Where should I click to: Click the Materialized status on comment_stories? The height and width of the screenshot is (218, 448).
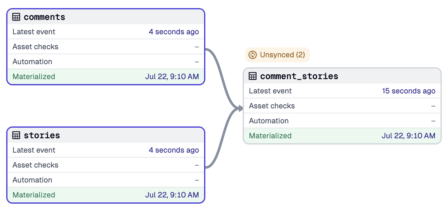pyautogui.click(x=270, y=136)
